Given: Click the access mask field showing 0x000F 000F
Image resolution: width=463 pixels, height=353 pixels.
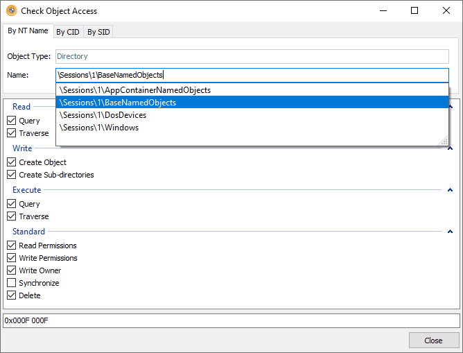Looking at the screenshot, I should (231, 320).
